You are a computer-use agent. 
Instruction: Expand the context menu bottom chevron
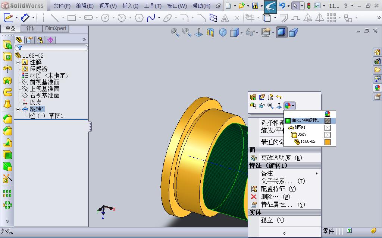point(284,233)
